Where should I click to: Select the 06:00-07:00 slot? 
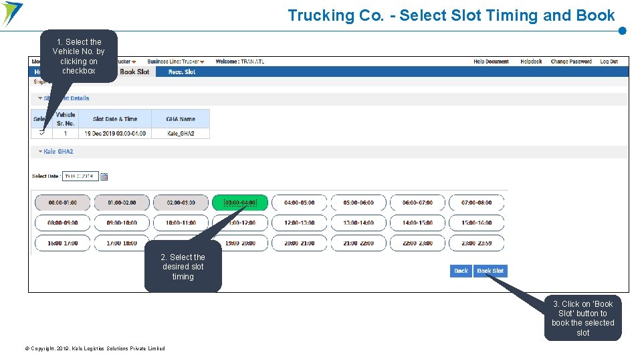coord(417,203)
